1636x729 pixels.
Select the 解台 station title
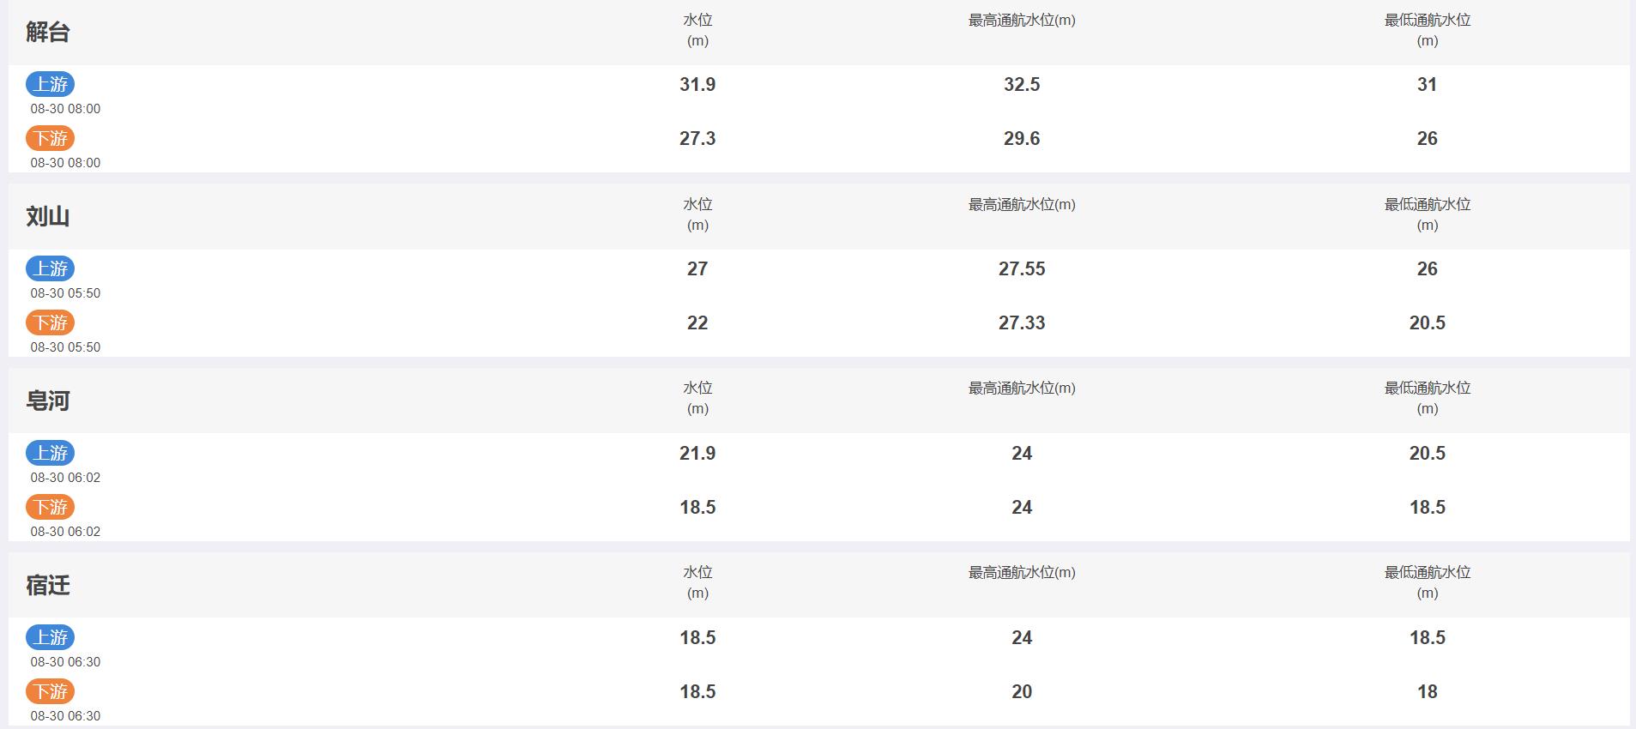pos(48,33)
